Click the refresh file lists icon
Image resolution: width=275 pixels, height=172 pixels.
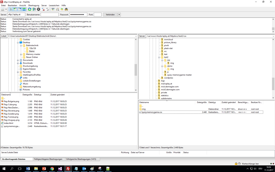pos(30,9)
